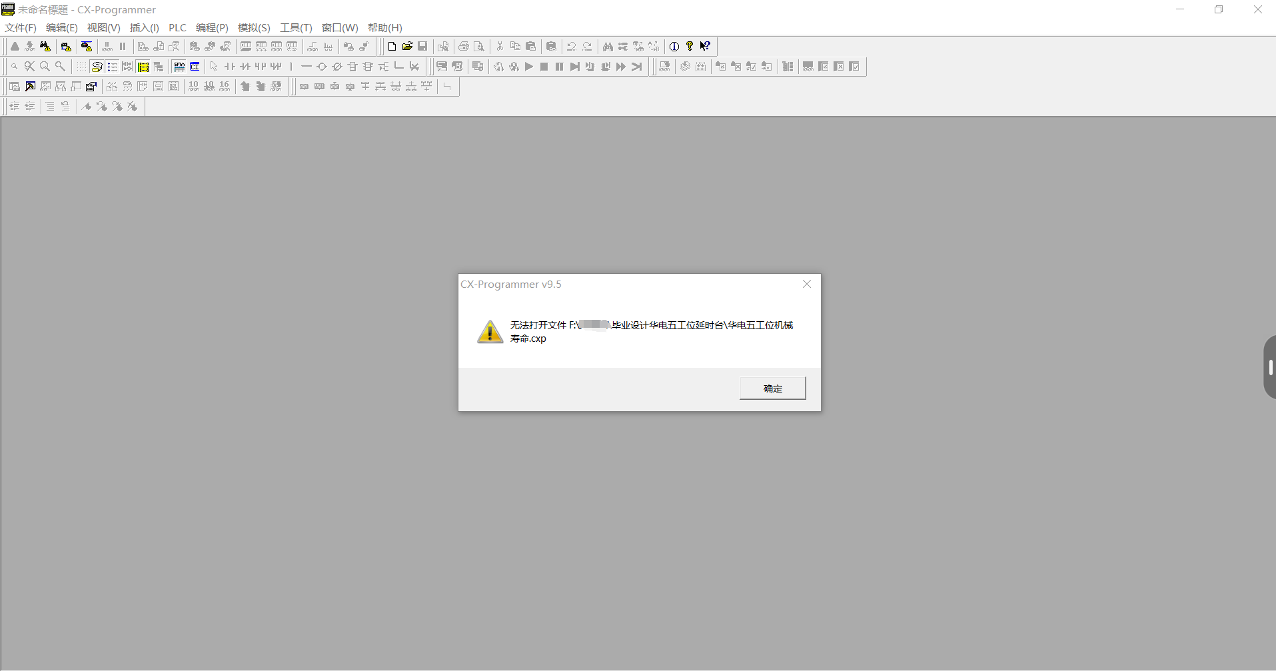Image resolution: width=1276 pixels, height=671 pixels.
Task: Click the blue About info icon
Action: click(x=674, y=47)
